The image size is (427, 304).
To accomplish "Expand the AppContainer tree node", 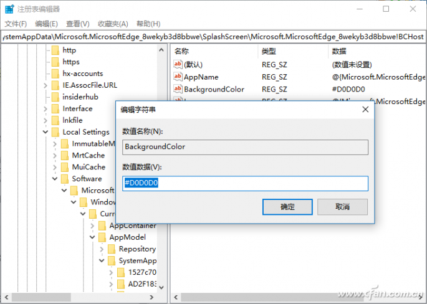I will 92,226.
